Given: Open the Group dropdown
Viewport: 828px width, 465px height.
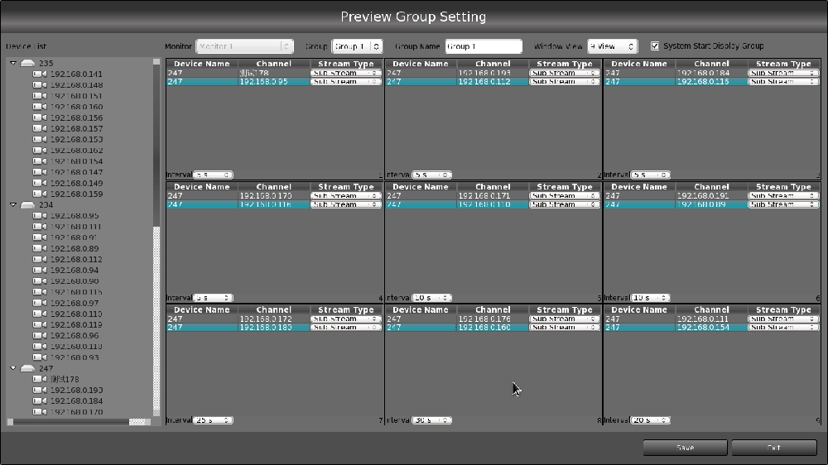Looking at the screenshot, I should [x=357, y=47].
